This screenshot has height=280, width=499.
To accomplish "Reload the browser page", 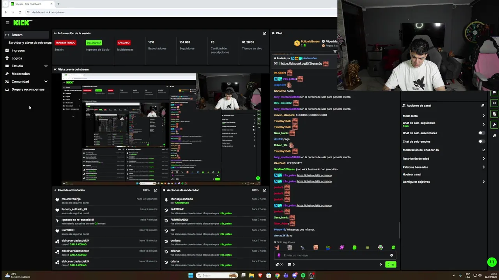I will click(x=19, y=12).
